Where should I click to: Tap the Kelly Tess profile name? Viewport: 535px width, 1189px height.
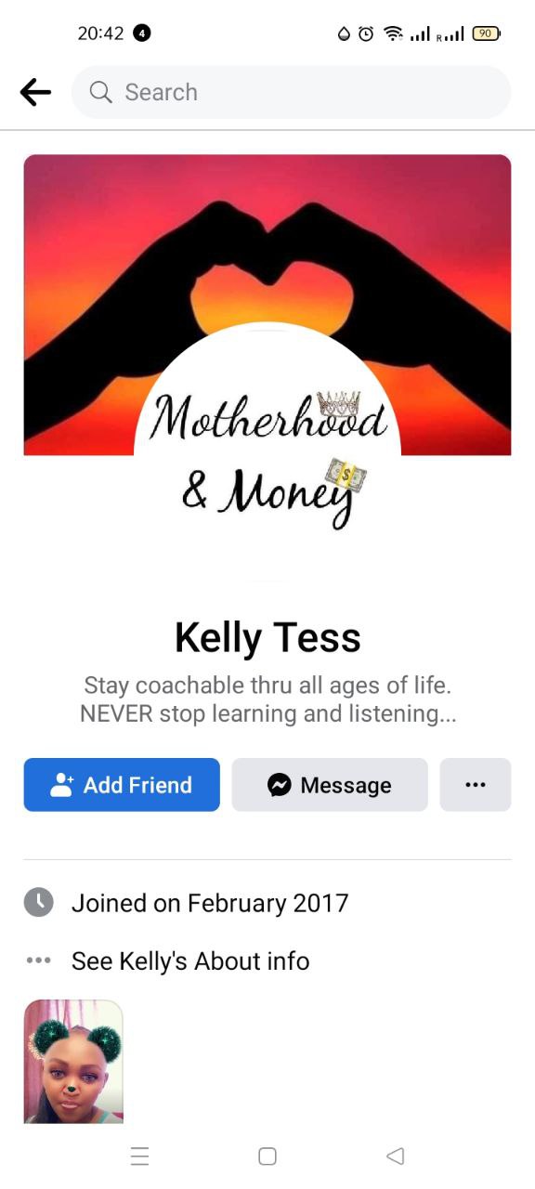267,638
